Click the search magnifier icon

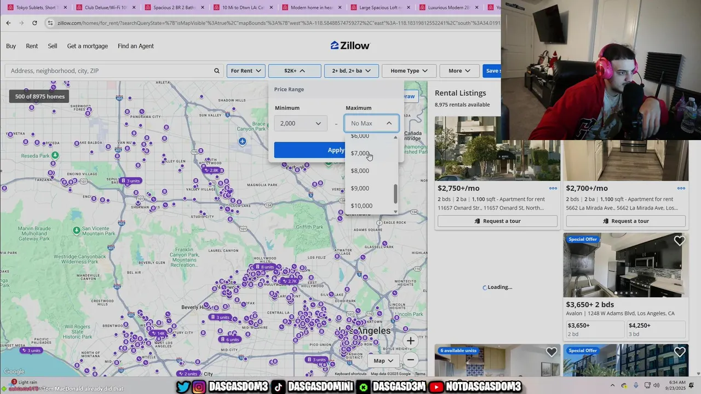pyautogui.click(x=216, y=71)
